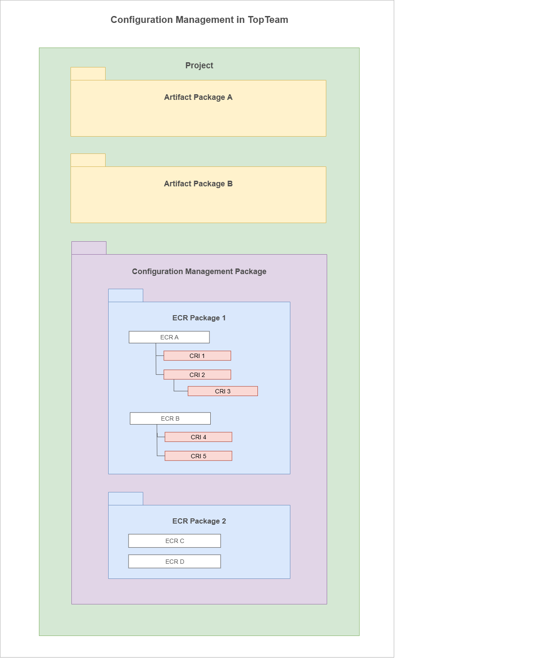Click the Artifact Package B folder tab

click(x=88, y=160)
